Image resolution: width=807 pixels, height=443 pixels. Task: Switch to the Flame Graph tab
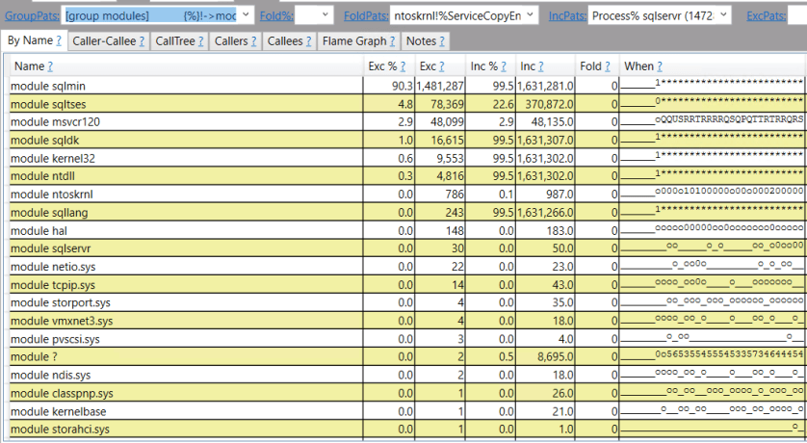tap(359, 41)
